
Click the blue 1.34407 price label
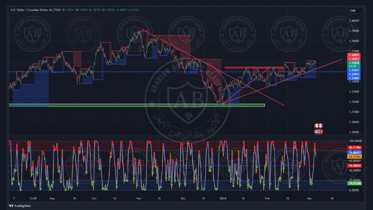click(354, 78)
